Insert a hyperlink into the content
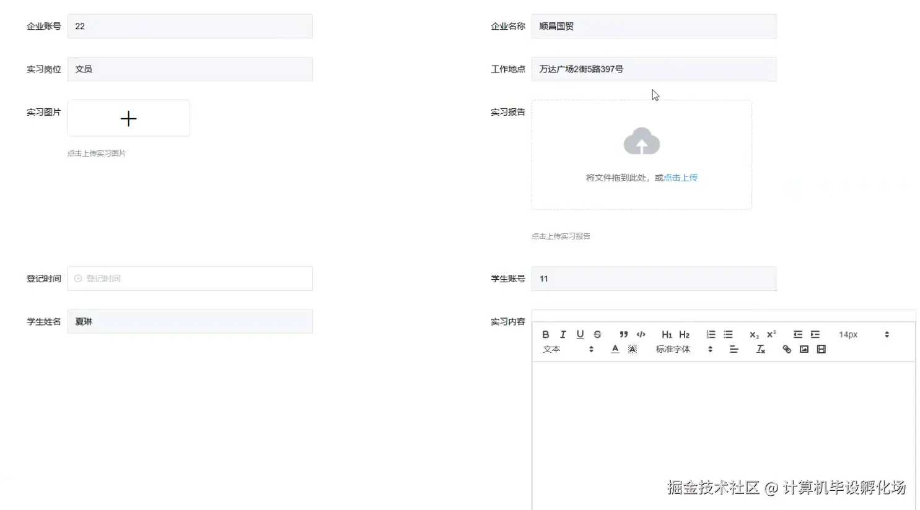Viewport: 920px width, 510px height. tap(786, 349)
